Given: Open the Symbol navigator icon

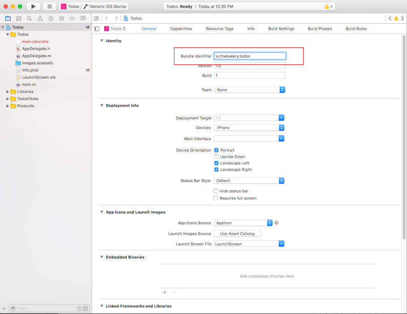Looking at the screenshot, I should pyautogui.click(x=19, y=18).
